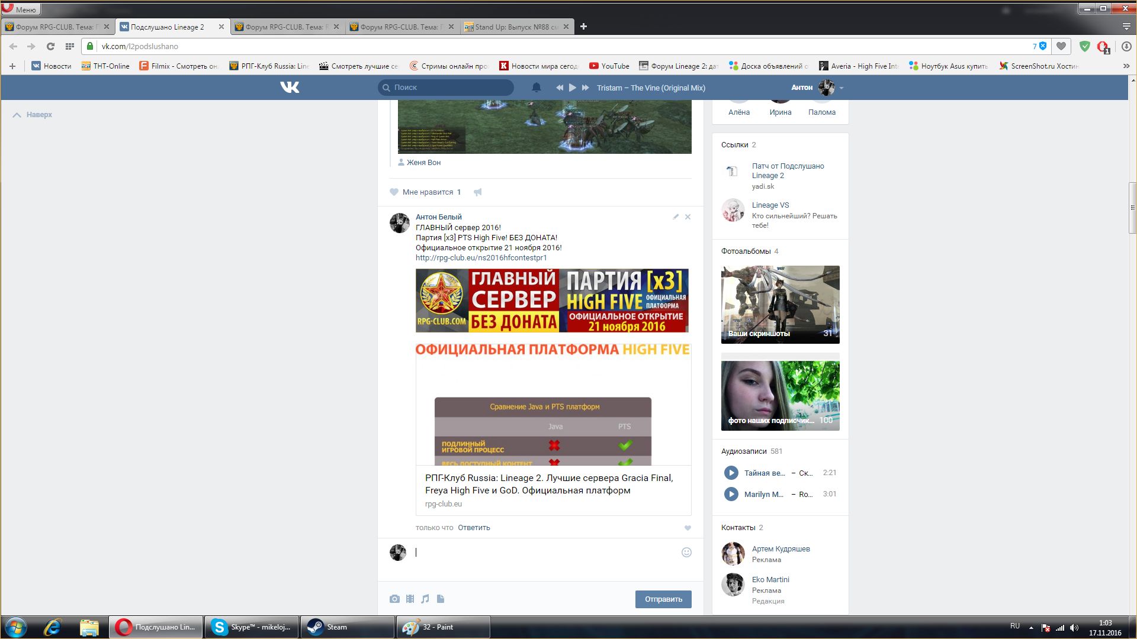Share the post using megaphone icon
Image resolution: width=1137 pixels, height=639 pixels.
point(478,192)
